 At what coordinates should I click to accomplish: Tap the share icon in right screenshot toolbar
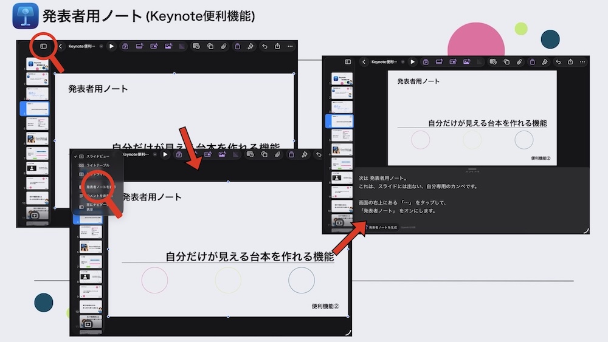(570, 61)
